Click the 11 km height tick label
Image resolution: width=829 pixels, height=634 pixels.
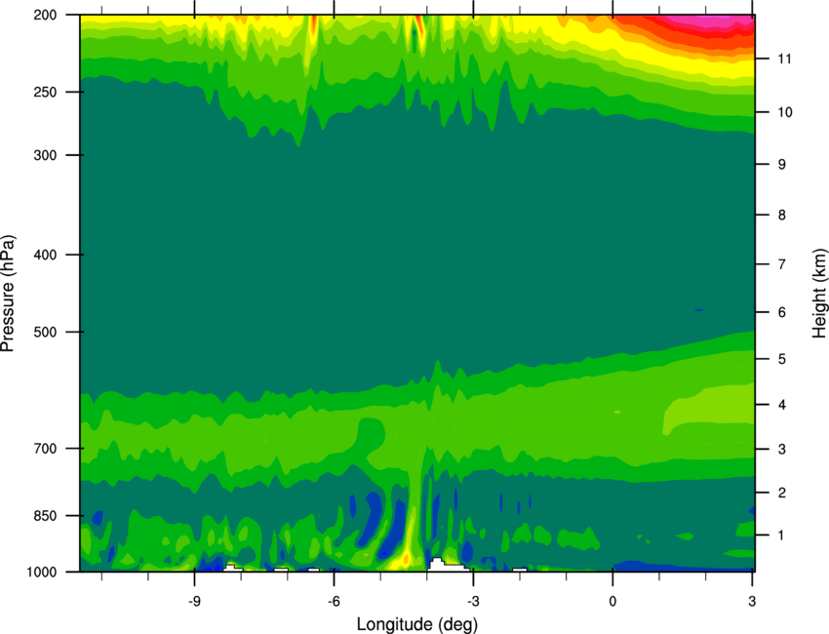click(785, 59)
